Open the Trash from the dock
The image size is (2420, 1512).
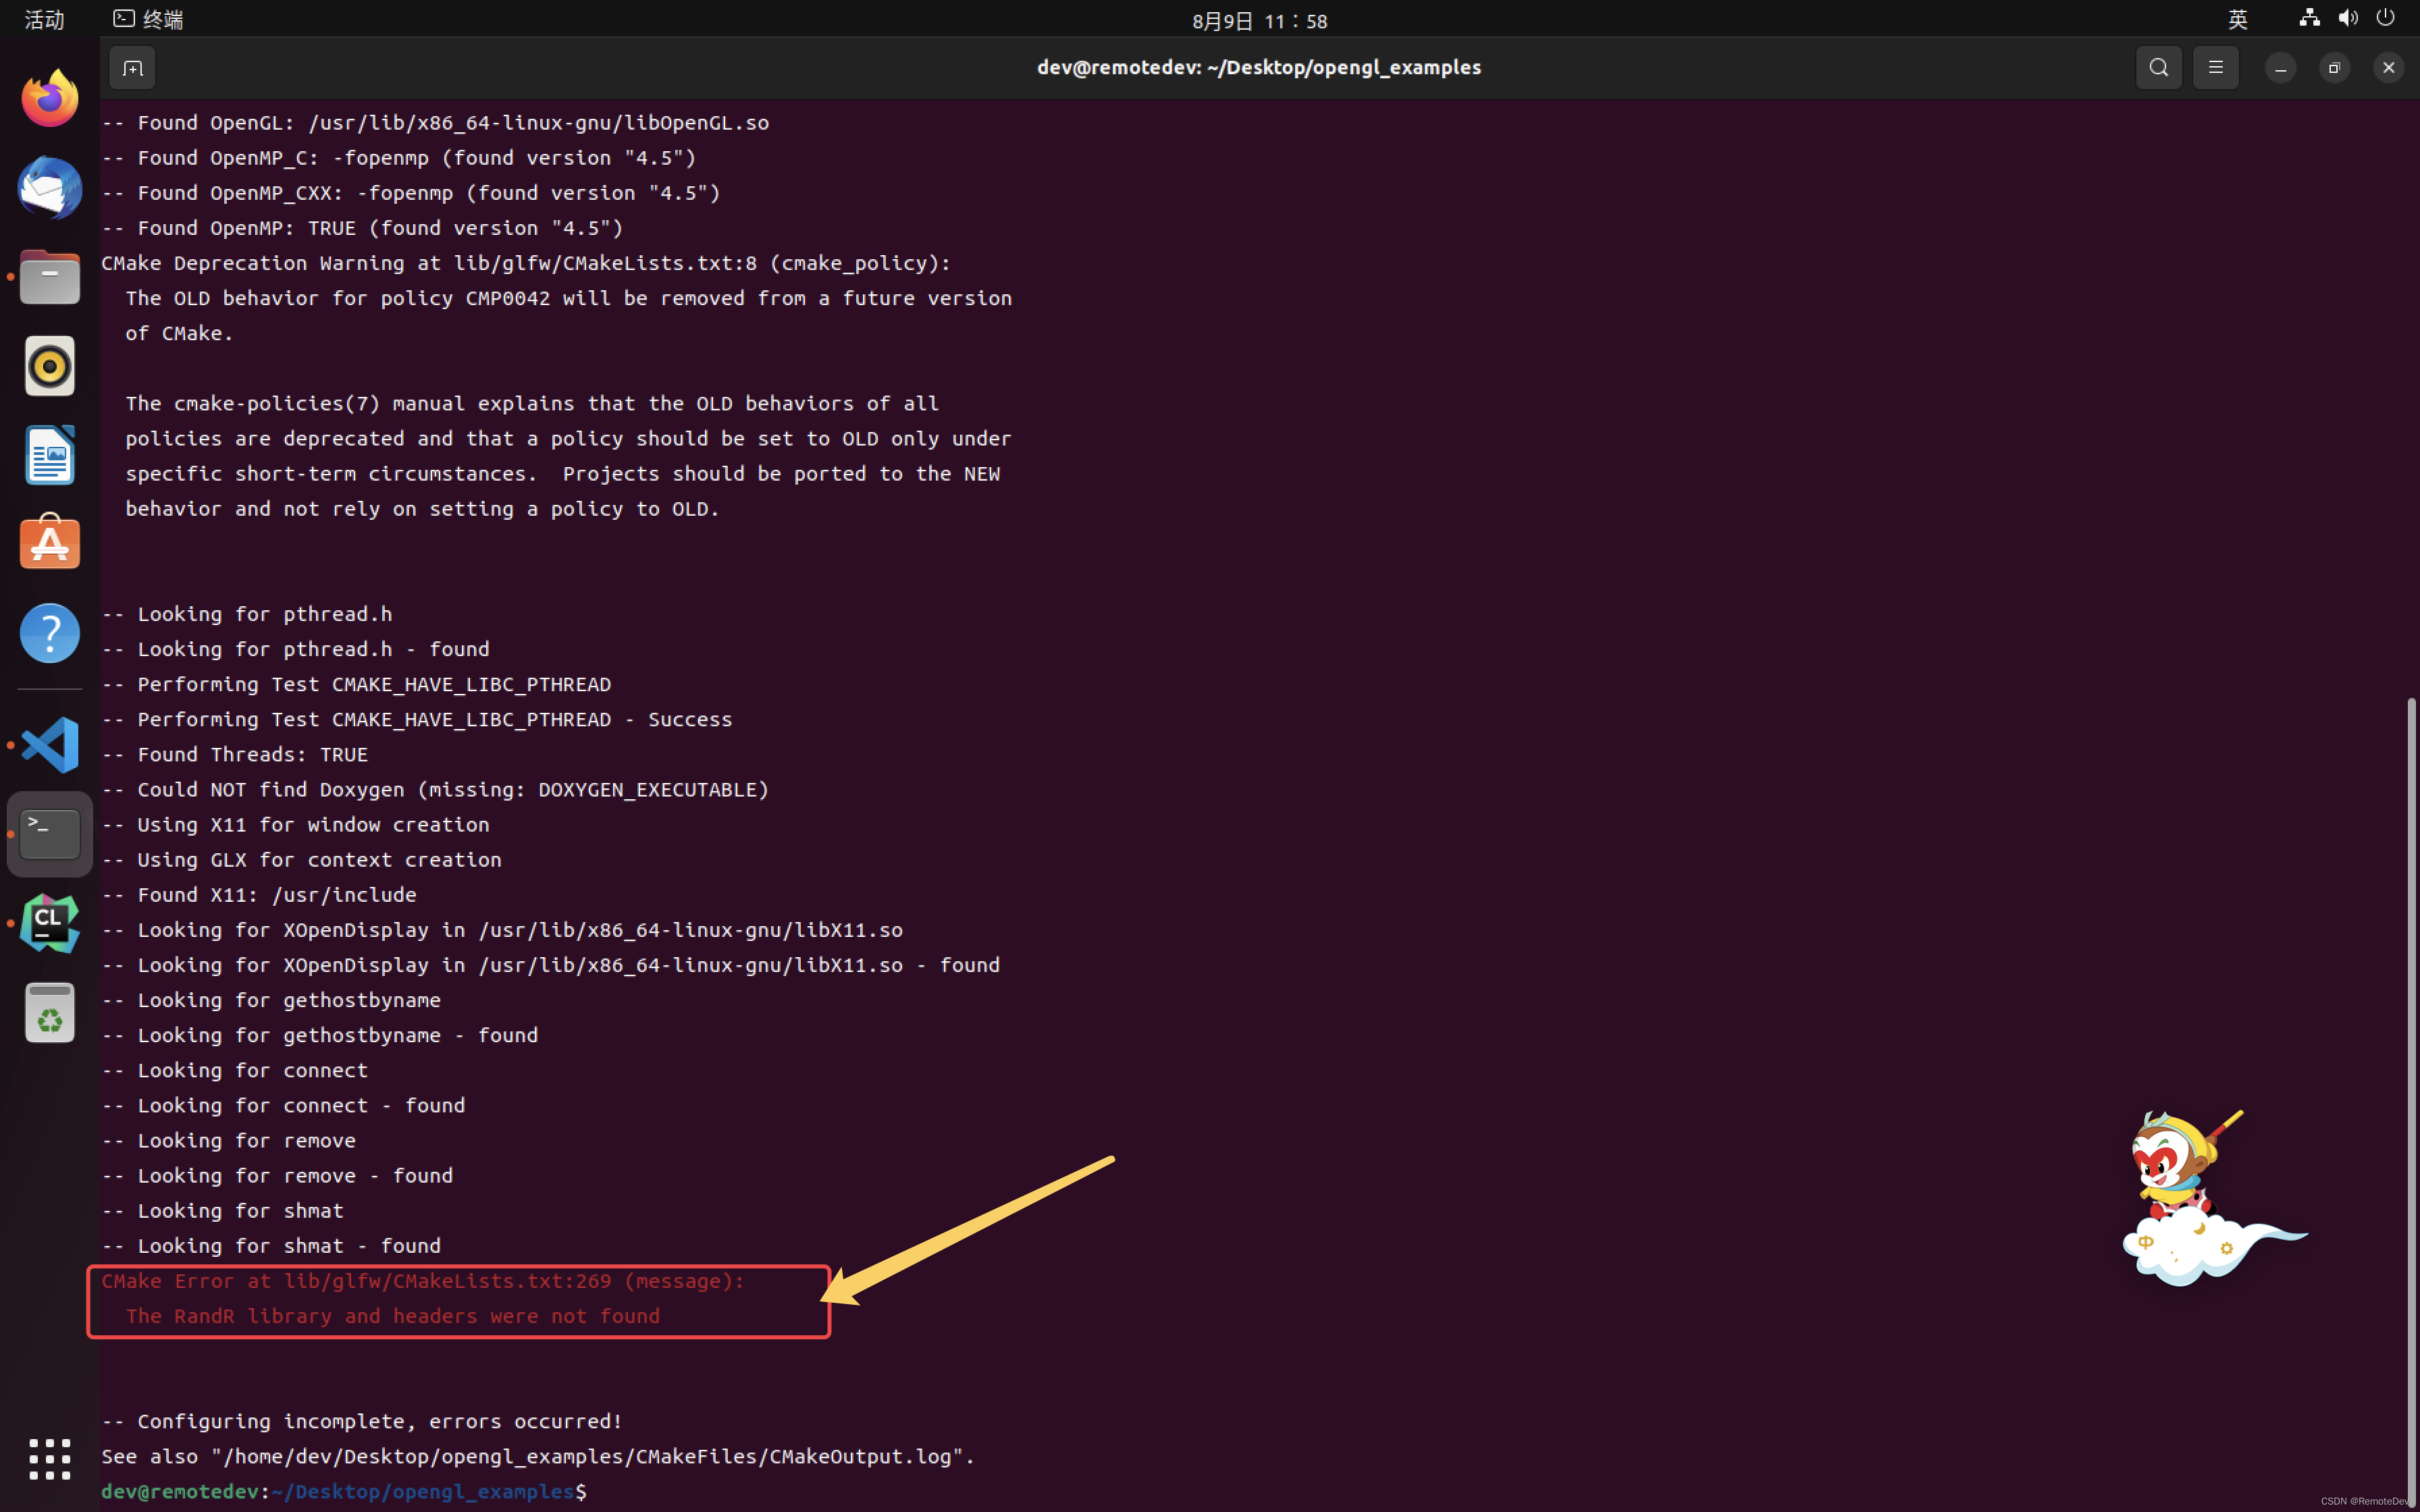click(50, 1012)
